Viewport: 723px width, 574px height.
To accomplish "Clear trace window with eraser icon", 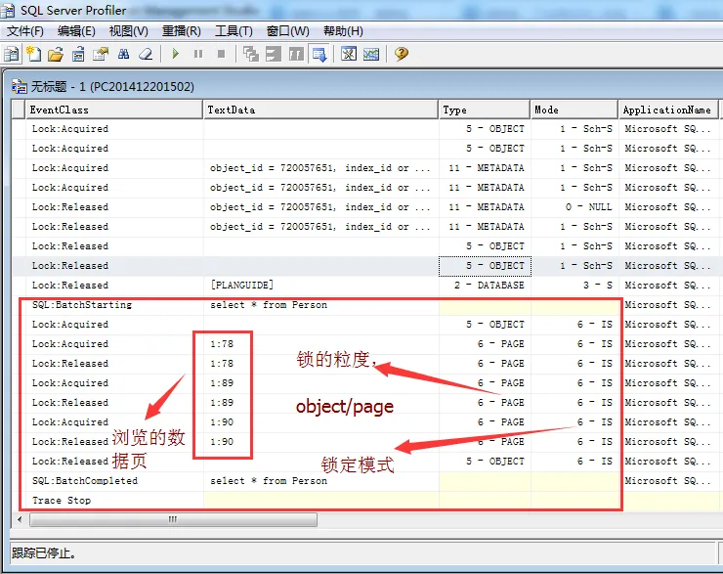I will click(146, 54).
